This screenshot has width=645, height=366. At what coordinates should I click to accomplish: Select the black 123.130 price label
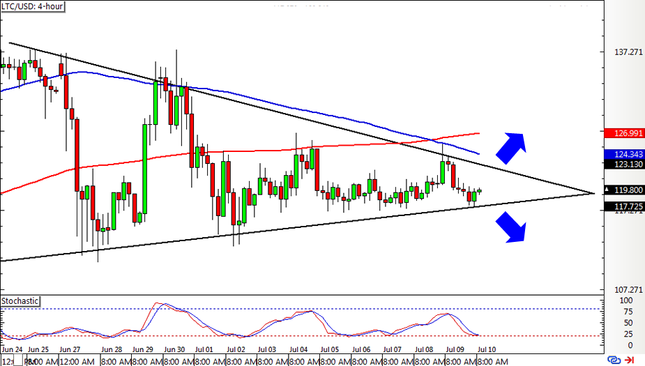[x=623, y=164]
